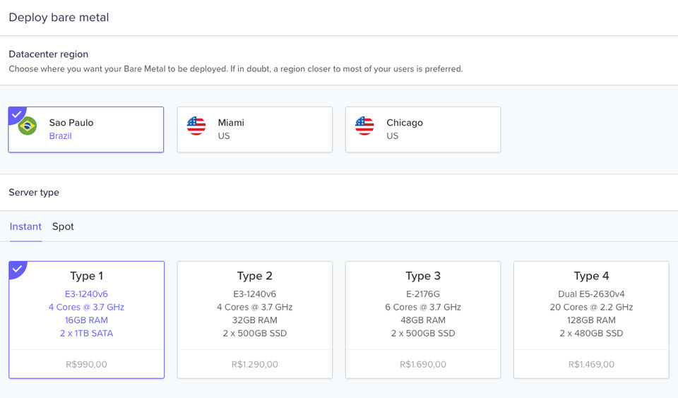Click the 6 Cores @ 3.7 GHz spec
This screenshot has height=398, width=678.
[423, 307]
